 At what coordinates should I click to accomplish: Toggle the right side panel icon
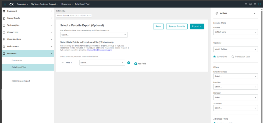coord(259,4)
